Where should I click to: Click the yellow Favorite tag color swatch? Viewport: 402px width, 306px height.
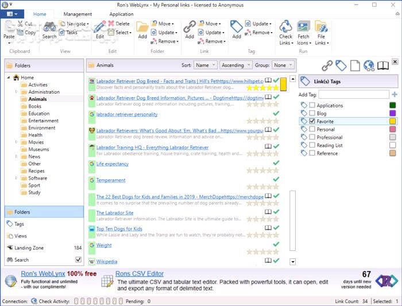392,122
